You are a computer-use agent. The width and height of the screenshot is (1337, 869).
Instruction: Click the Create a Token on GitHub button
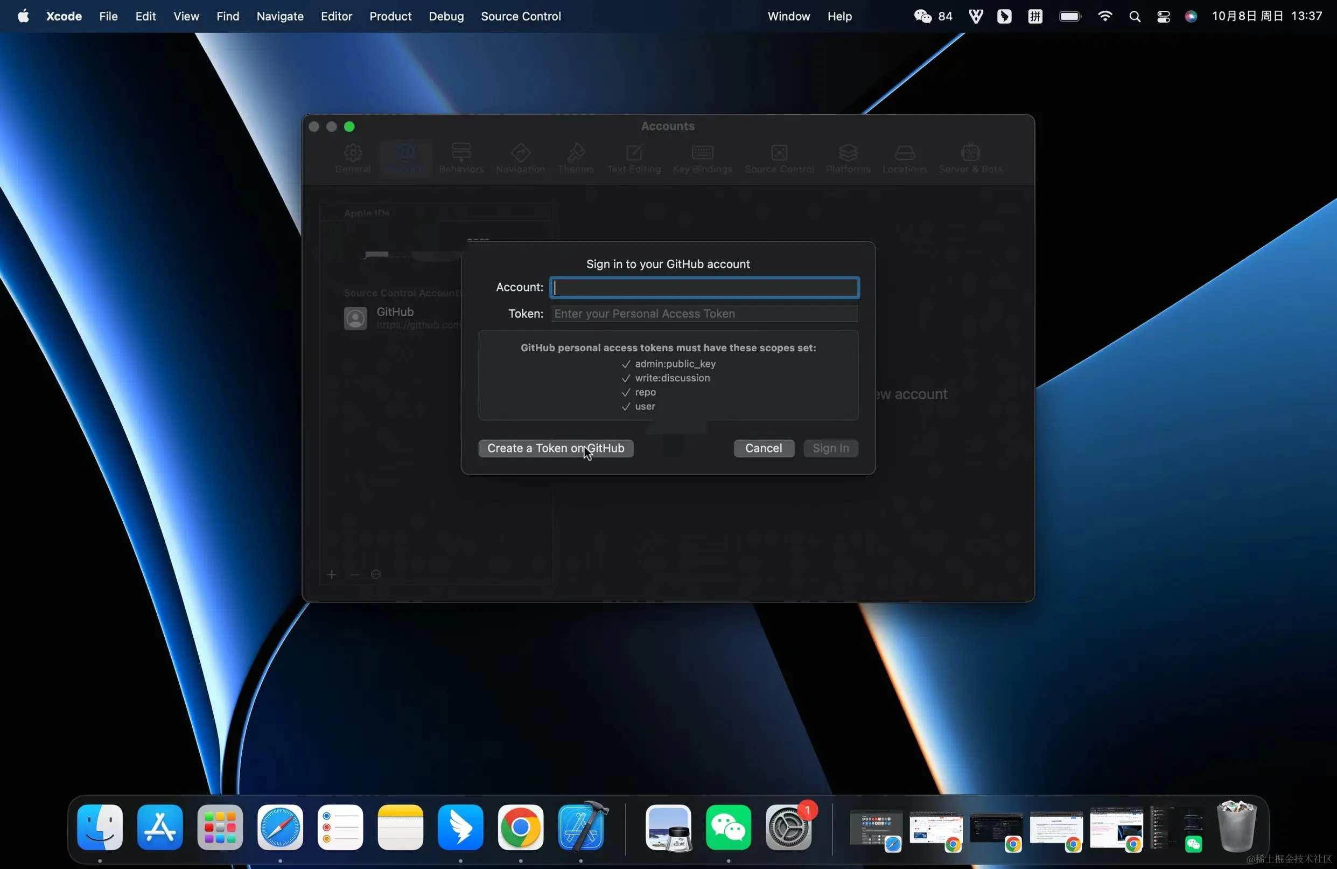[555, 448]
